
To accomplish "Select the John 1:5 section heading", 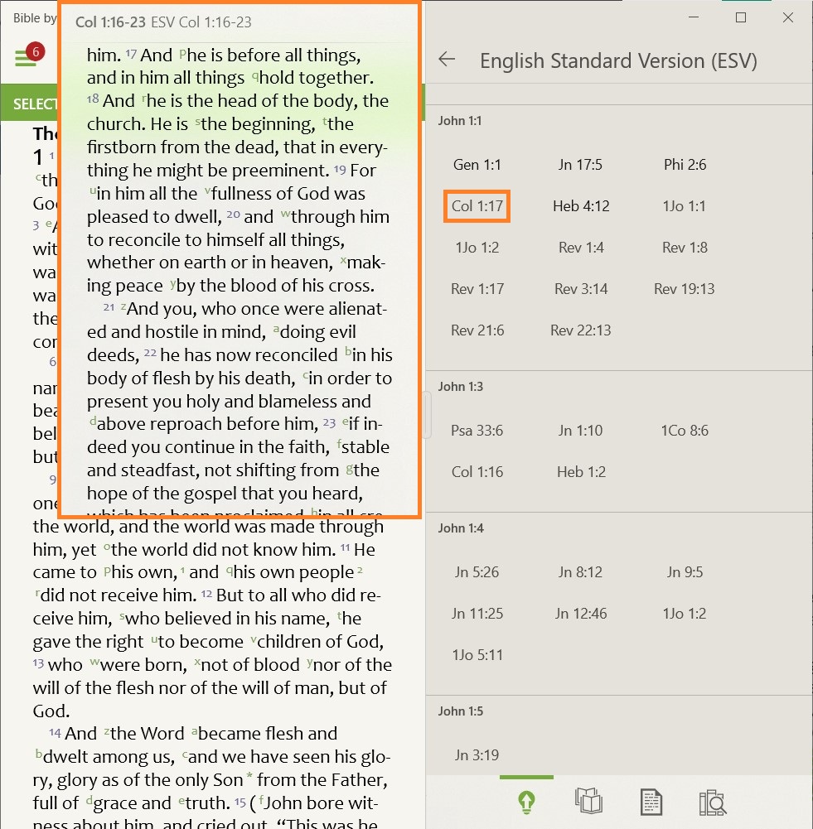I will 460,711.
